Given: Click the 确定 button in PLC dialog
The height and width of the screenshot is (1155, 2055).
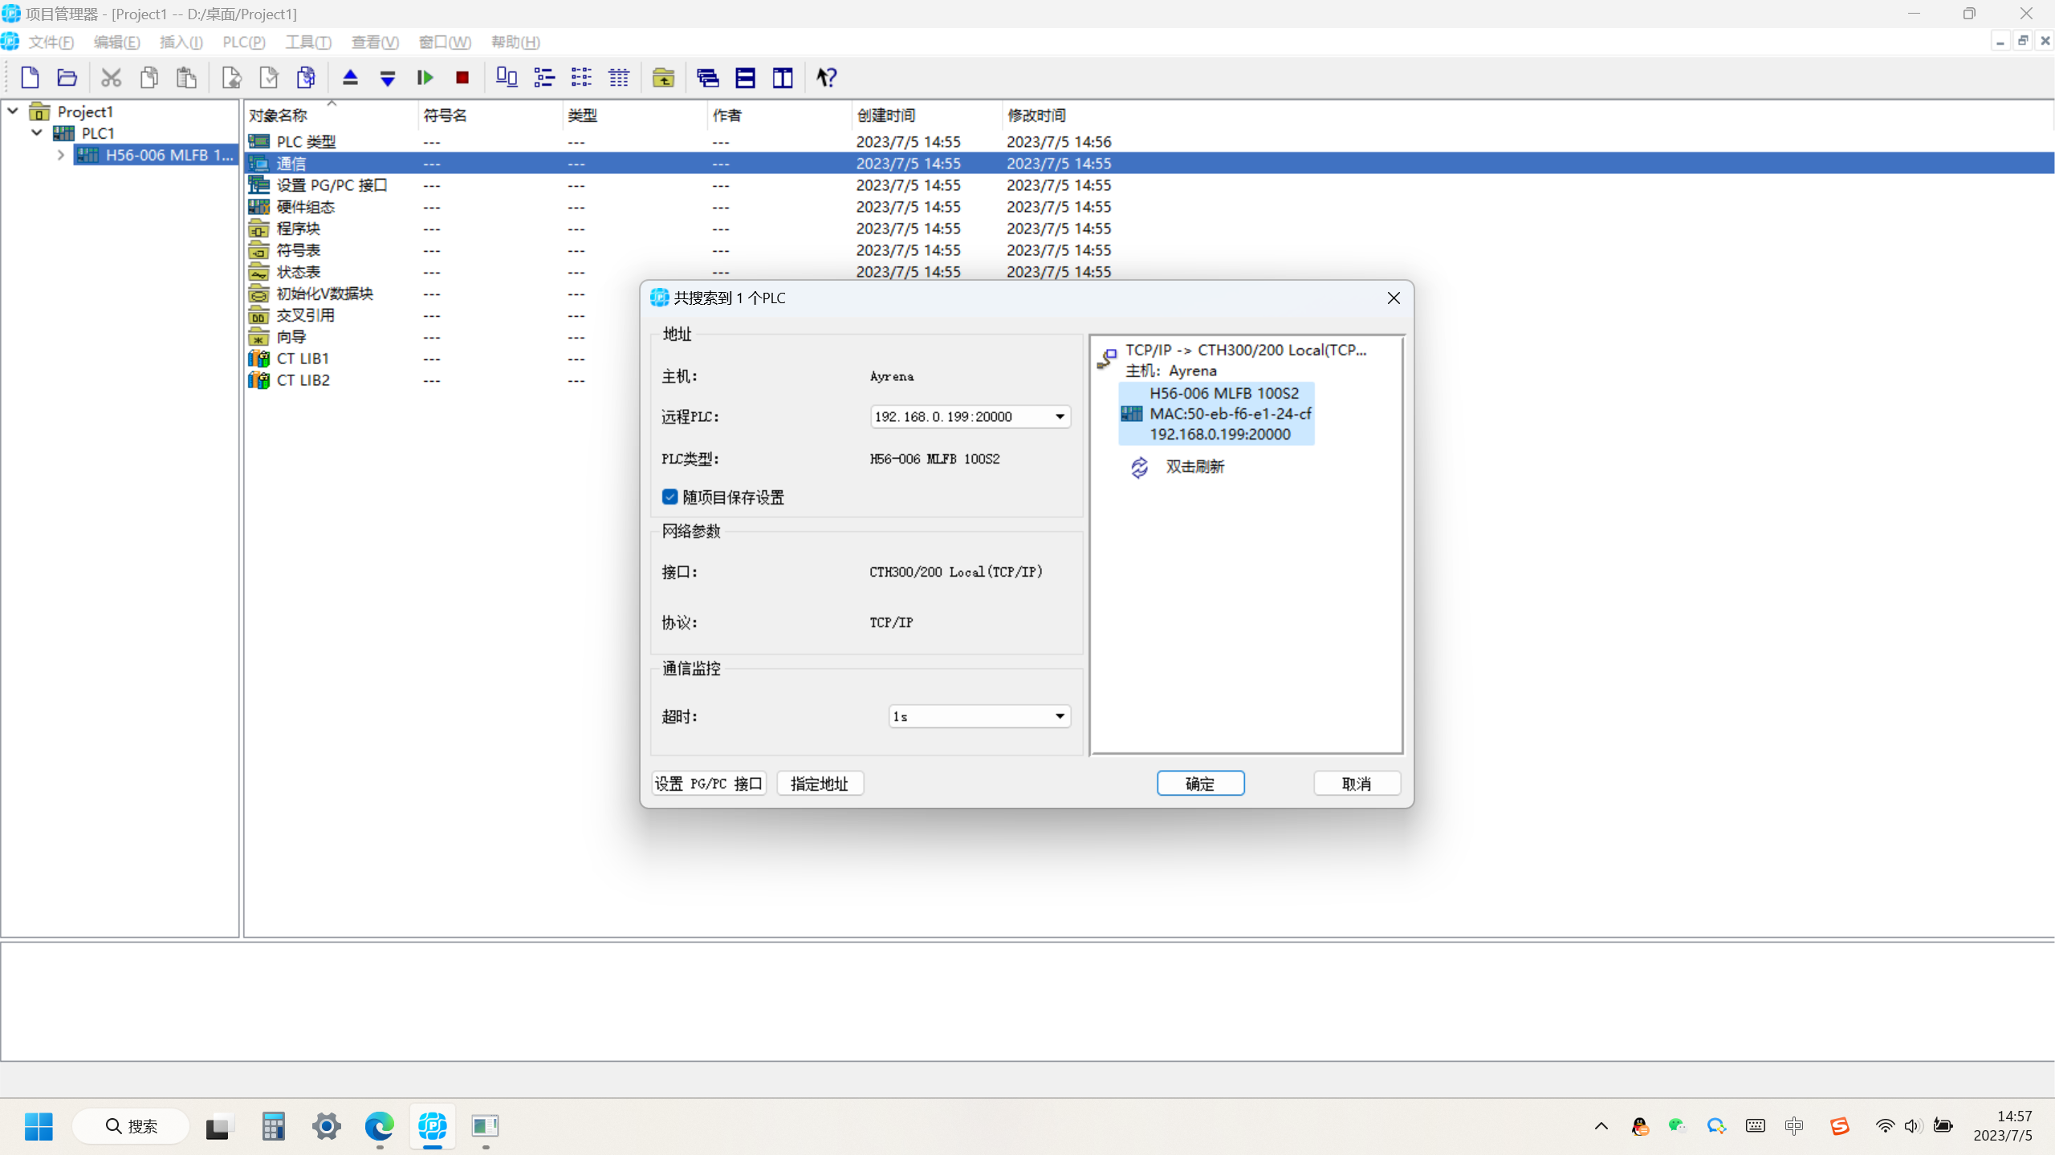Looking at the screenshot, I should click(x=1200, y=784).
